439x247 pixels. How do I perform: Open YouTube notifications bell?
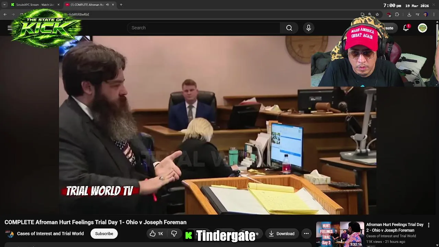coord(406,28)
